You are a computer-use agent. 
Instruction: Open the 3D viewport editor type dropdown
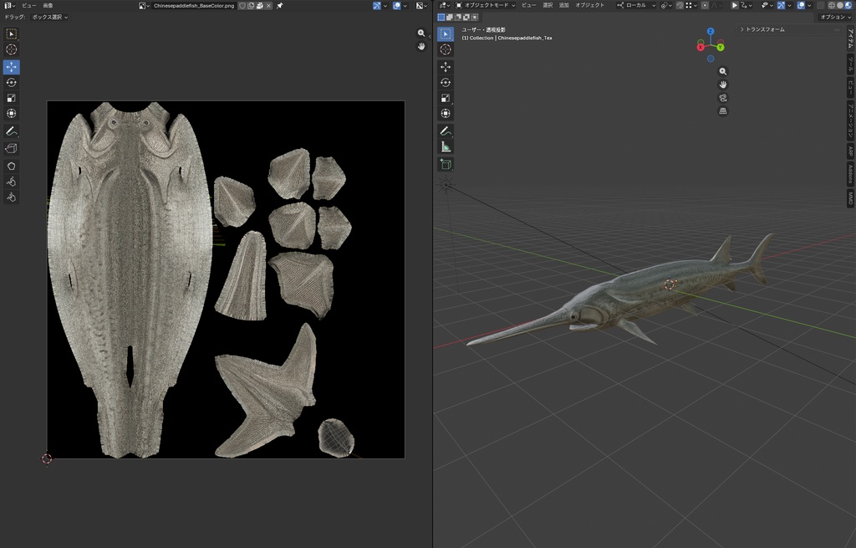click(445, 6)
